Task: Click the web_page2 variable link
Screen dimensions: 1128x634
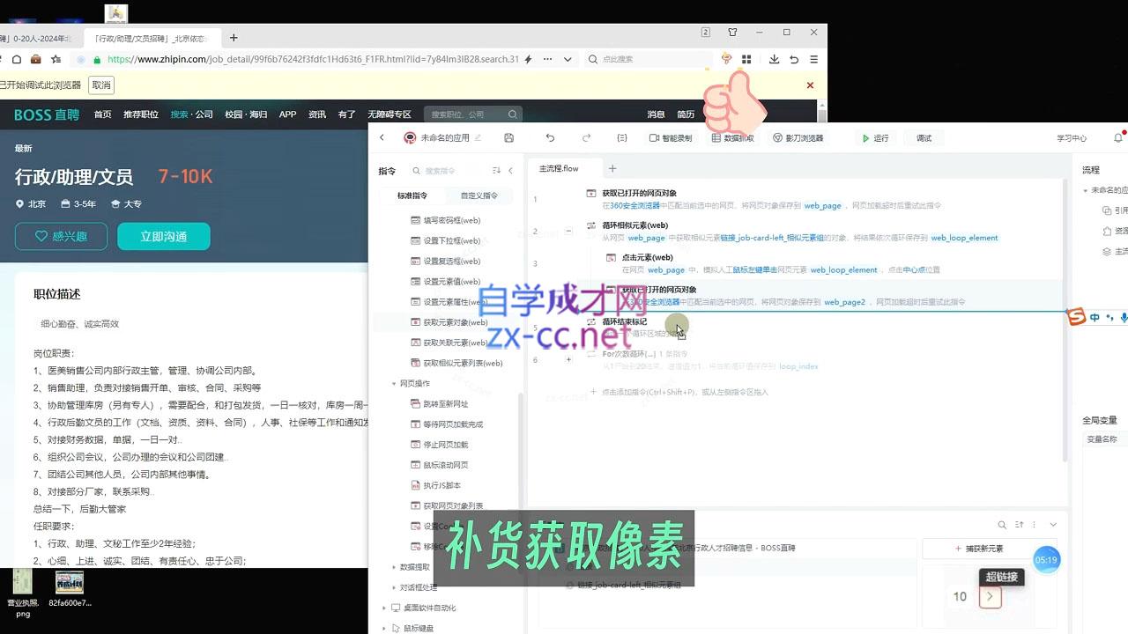Action: [x=844, y=302]
